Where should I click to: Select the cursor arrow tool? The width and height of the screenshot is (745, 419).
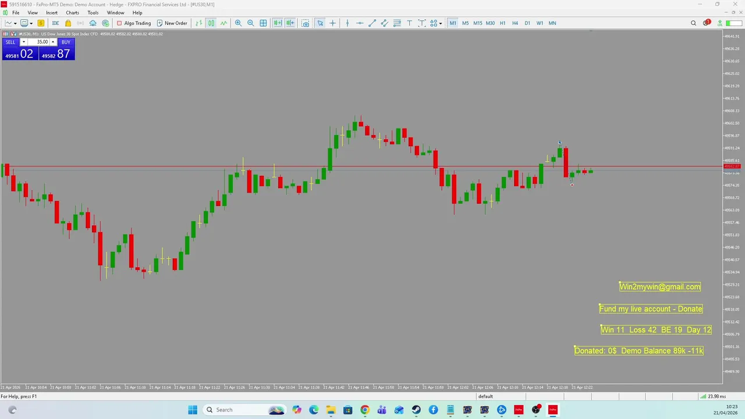tap(320, 23)
